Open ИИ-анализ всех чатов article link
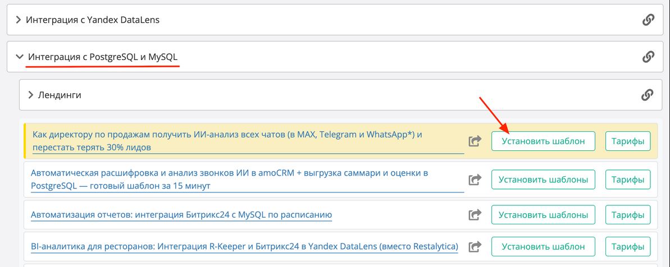Image resolution: width=670 pixels, height=267 pixels. click(227, 141)
